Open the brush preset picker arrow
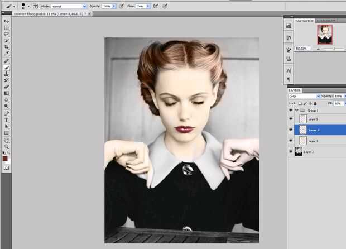 click(x=28, y=6)
